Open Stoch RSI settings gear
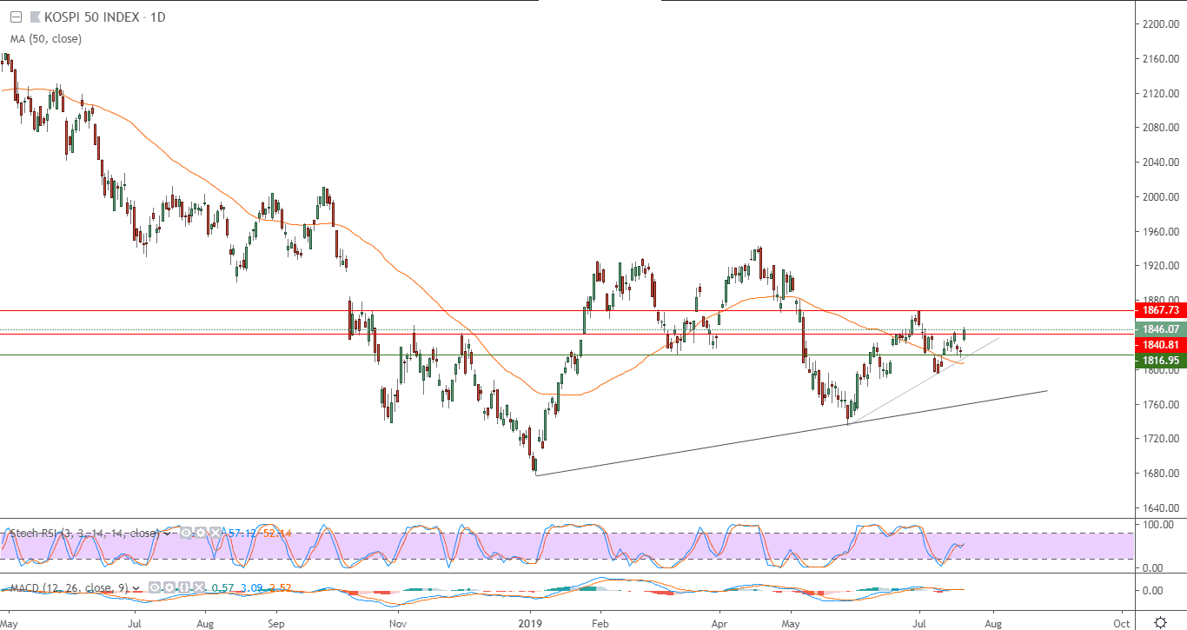This screenshot has width=1187, height=630. click(200, 533)
